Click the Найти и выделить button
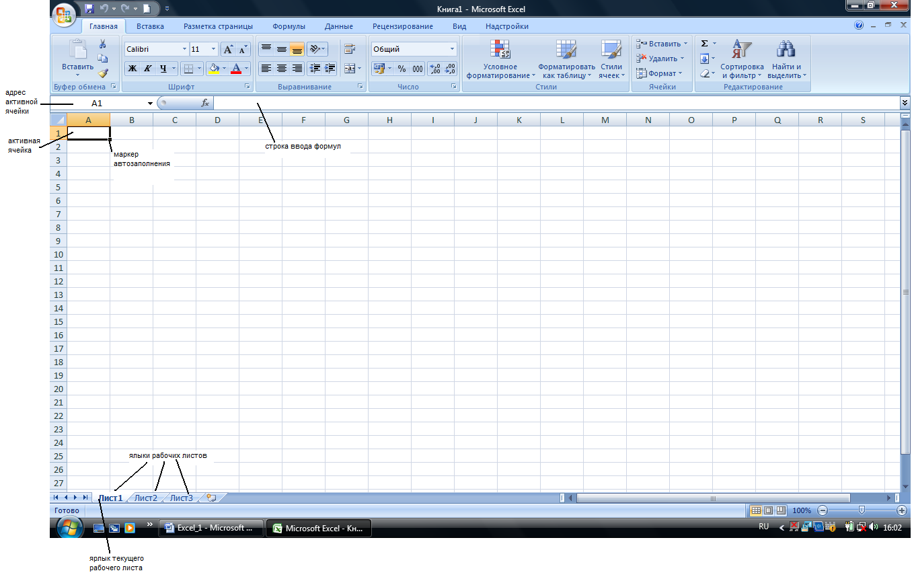 pos(786,59)
